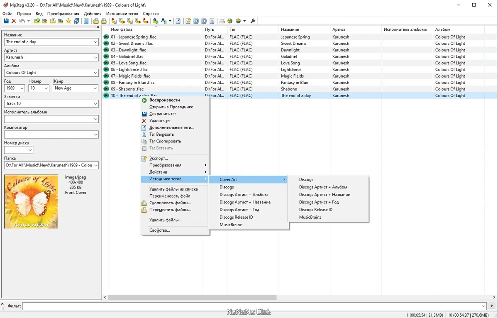Open the Auto-numbering wizard '1 2' icon
The image size is (498, 318).
coord(212,21)
